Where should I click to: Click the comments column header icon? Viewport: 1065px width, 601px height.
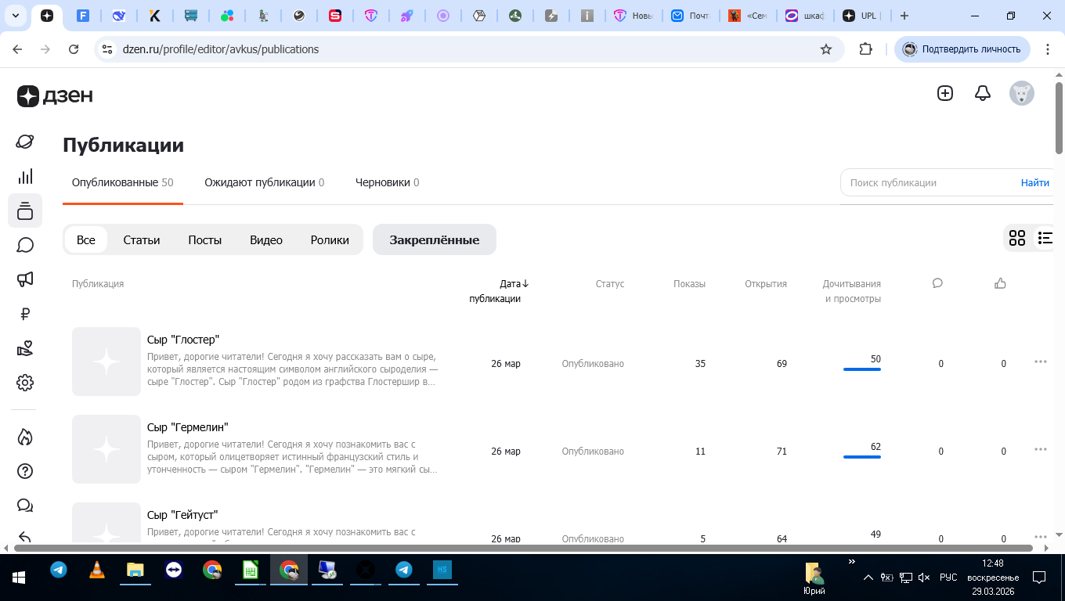tap(937, 283)
